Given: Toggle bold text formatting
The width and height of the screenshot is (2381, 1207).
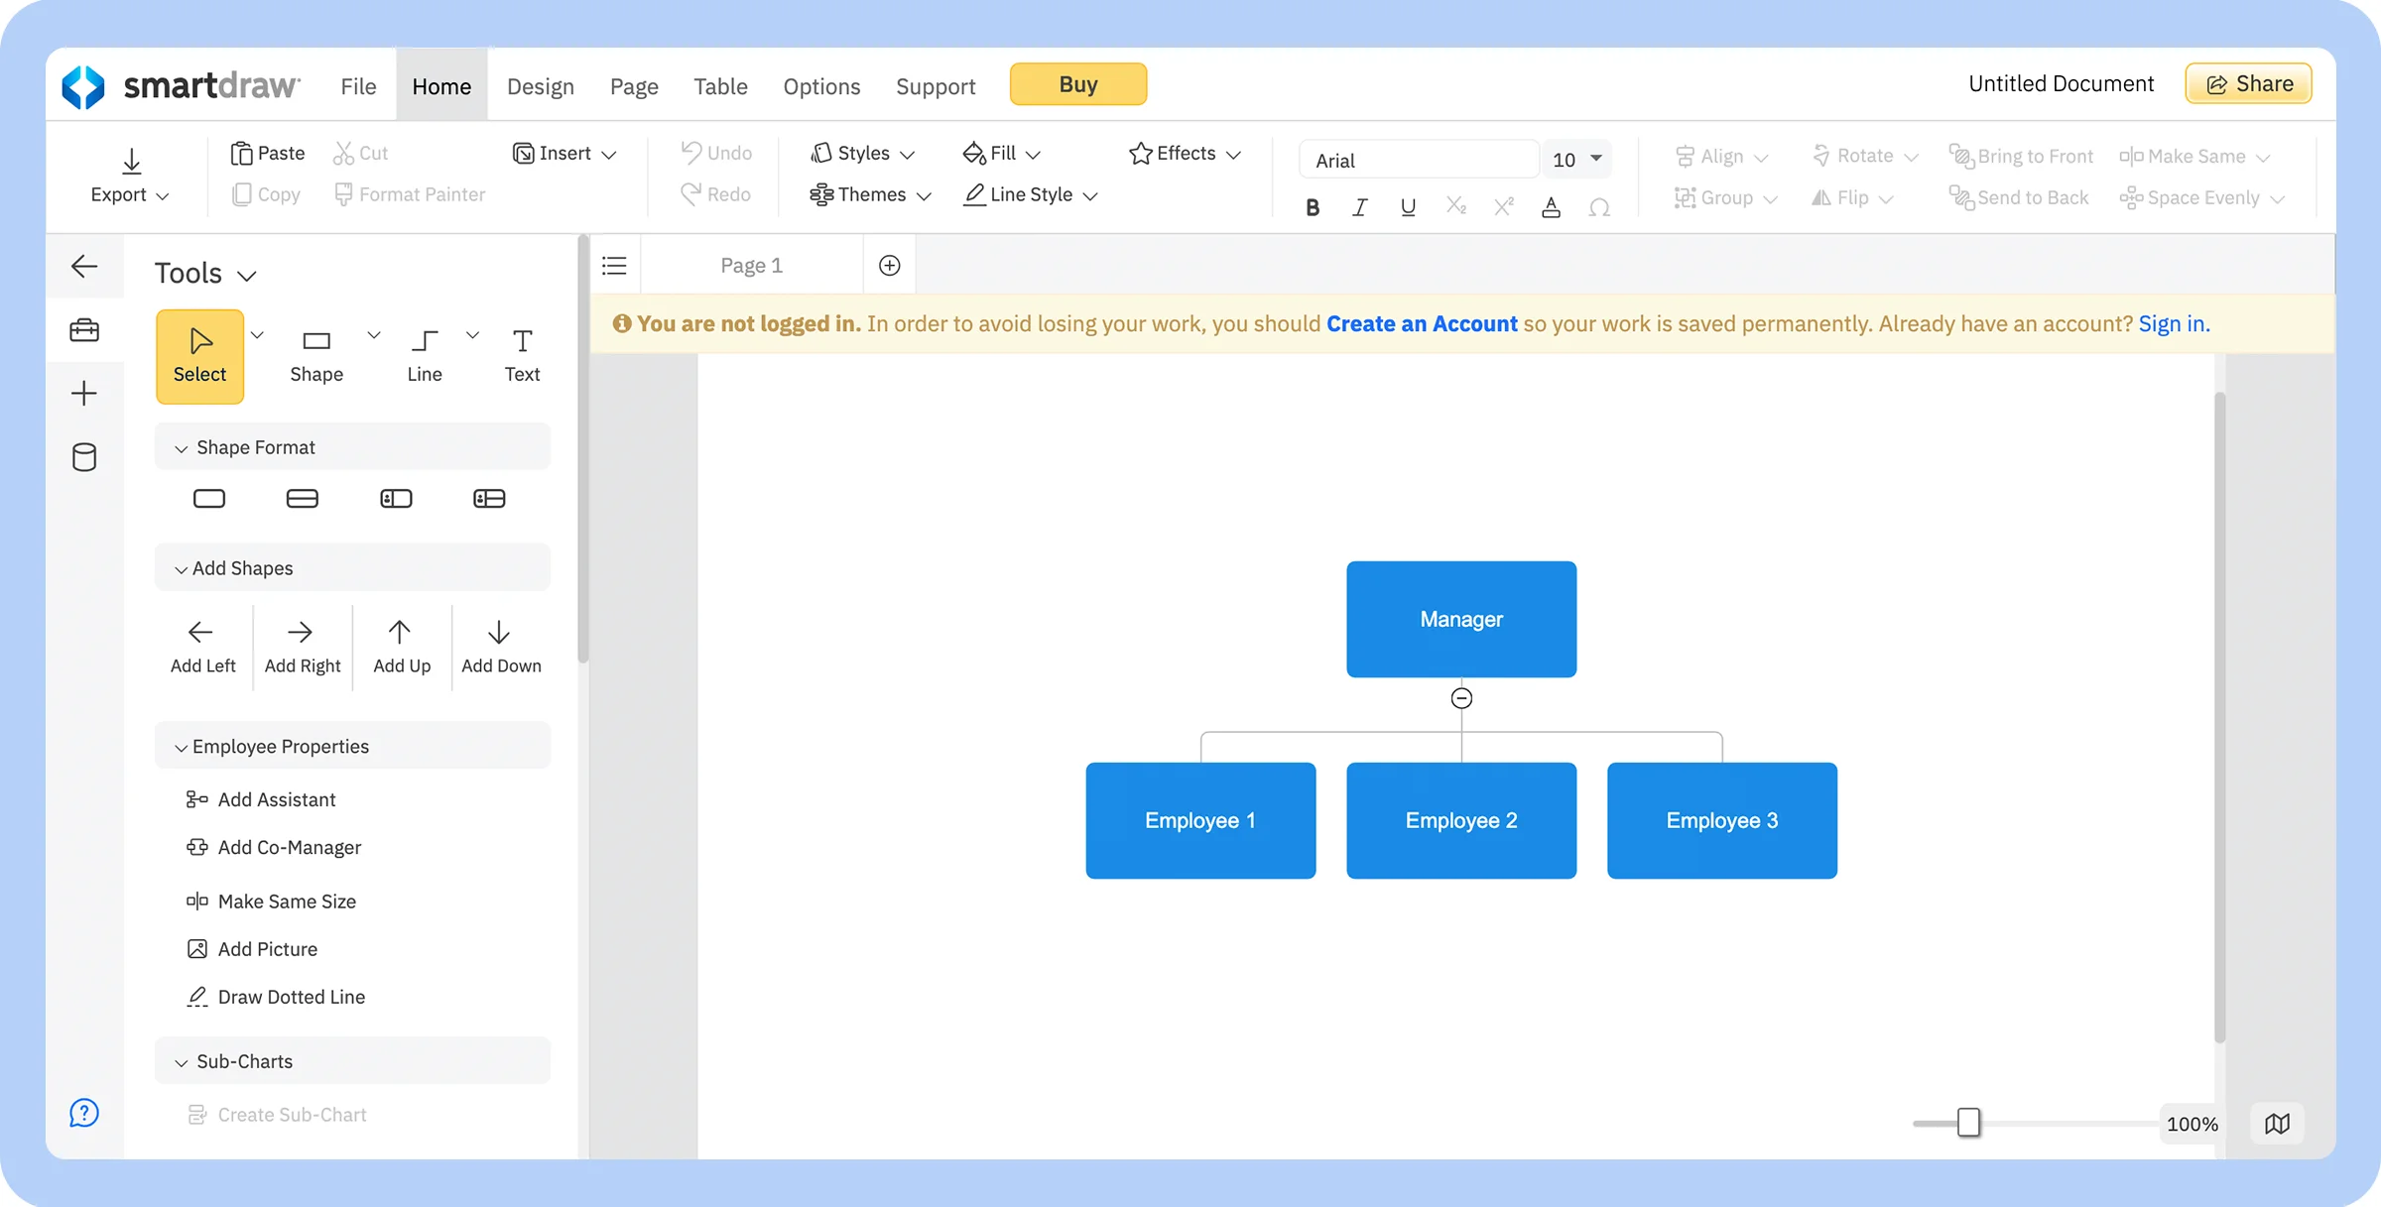Looking at the screenshot, I should (1312, 207).
